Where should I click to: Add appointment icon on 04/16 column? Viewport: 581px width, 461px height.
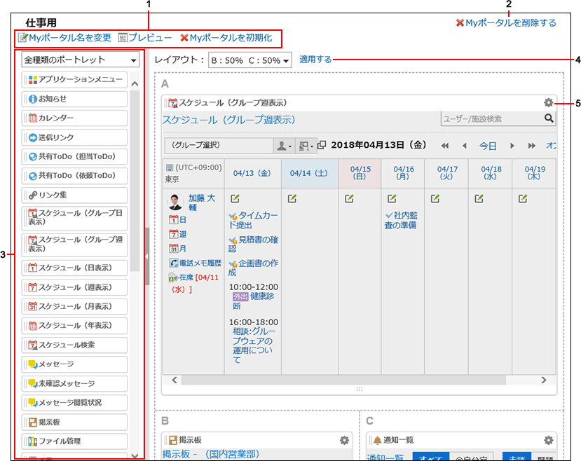392,199
